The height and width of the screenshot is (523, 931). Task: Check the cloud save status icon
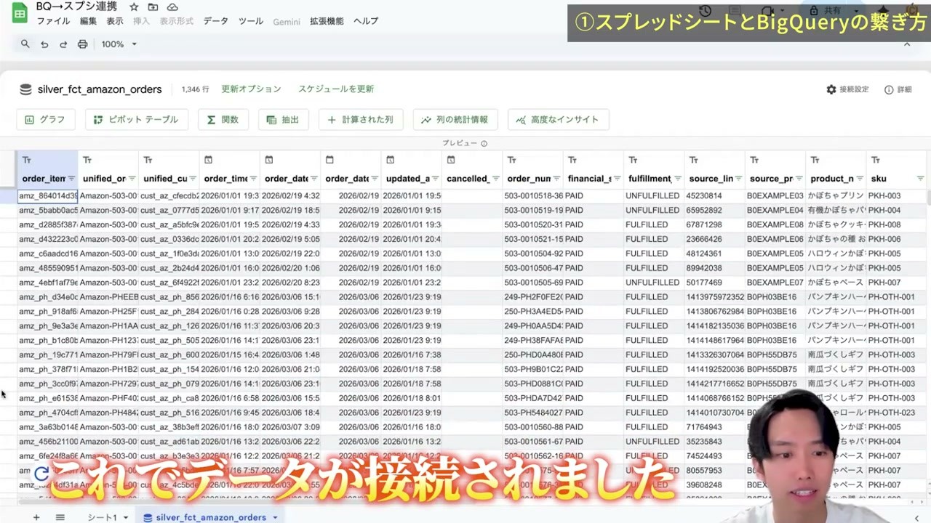point(172,7)
